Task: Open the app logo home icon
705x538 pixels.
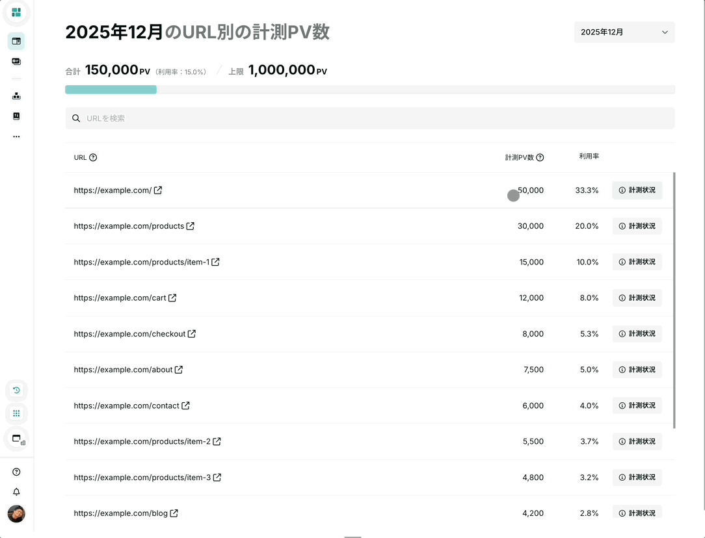Action: click(x=16, y=12)
